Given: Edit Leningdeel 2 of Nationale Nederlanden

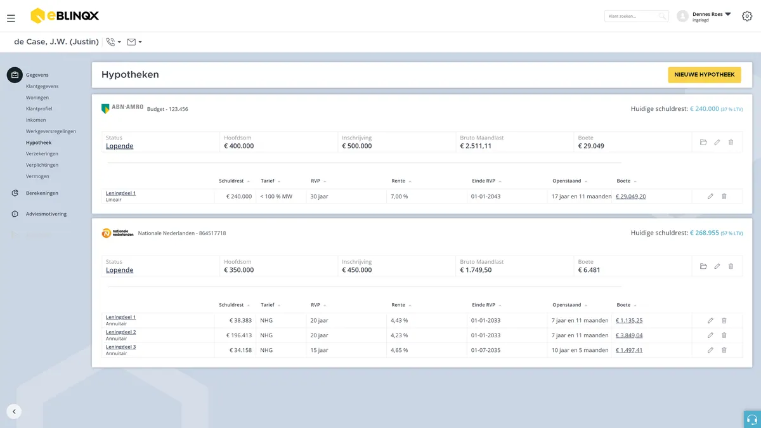Looking at the screenshot, I should [x=710, y=335].
